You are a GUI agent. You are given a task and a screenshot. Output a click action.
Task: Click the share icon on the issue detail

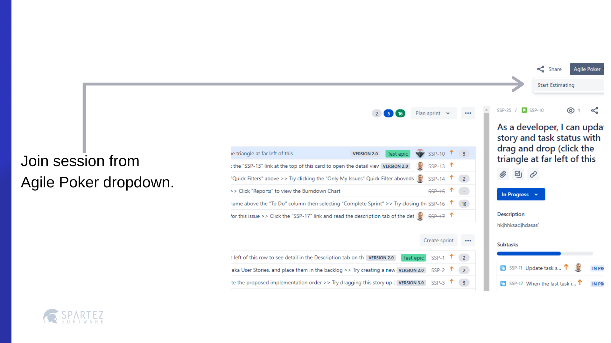click(595, 110)
